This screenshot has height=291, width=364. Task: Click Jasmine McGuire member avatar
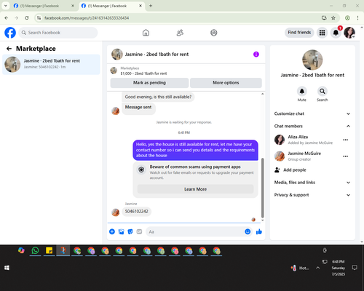click(x=280, y=156)
